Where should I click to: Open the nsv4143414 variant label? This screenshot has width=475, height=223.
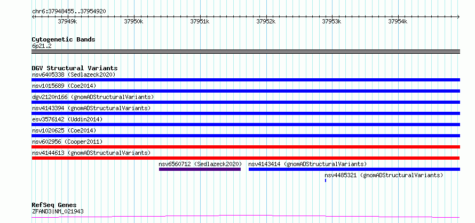click(307, 164)
